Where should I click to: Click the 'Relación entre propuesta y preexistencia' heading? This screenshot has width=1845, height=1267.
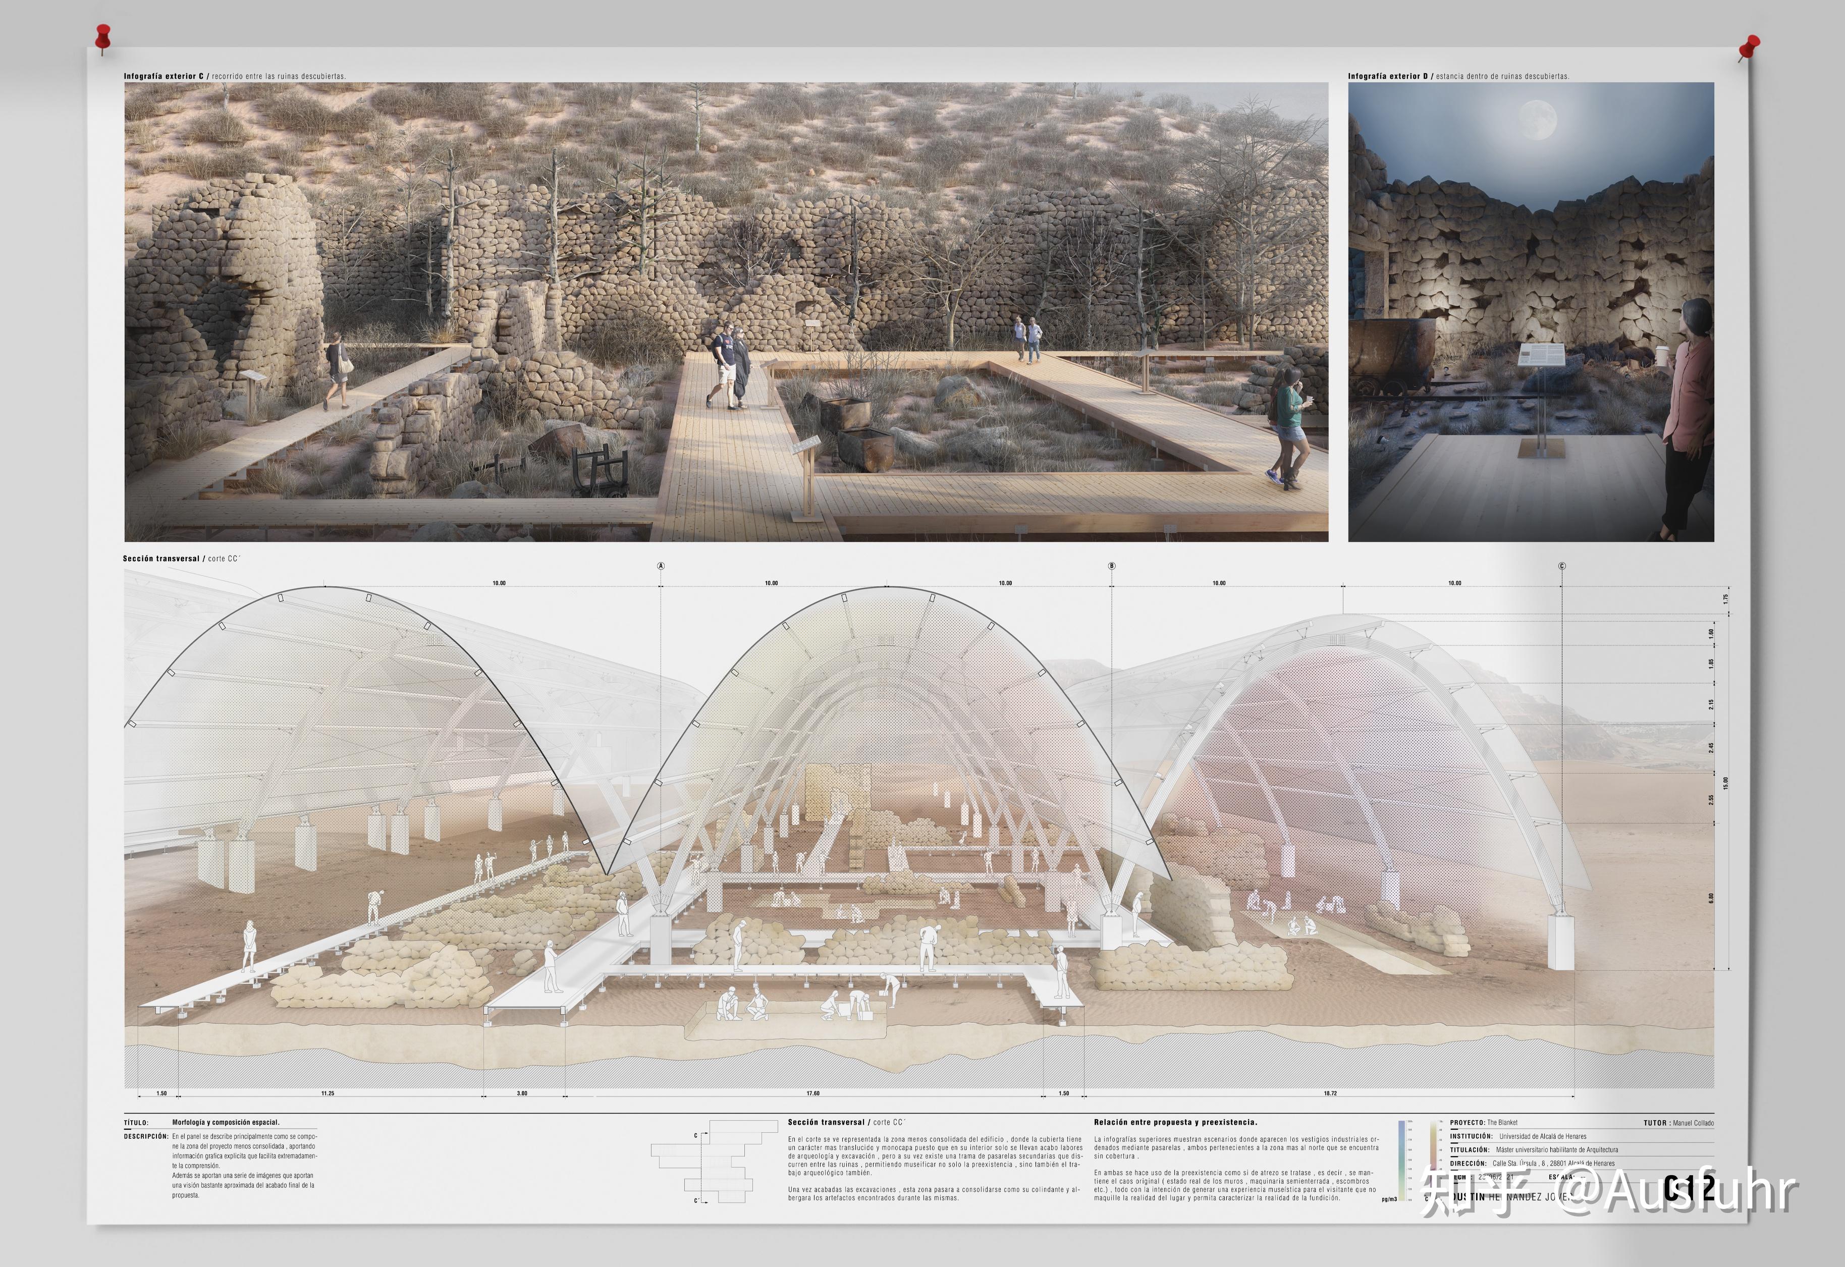(x=1175, y=1123)
